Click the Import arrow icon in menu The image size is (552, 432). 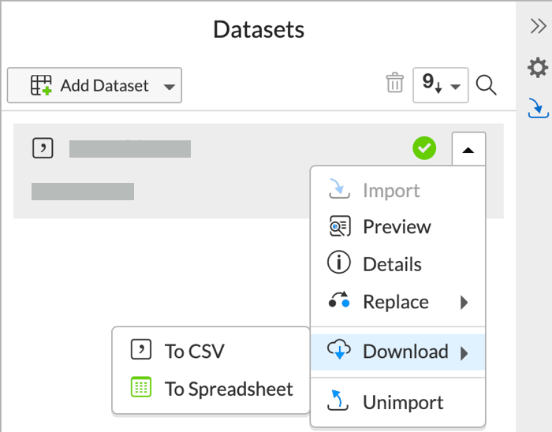[339, 188]
